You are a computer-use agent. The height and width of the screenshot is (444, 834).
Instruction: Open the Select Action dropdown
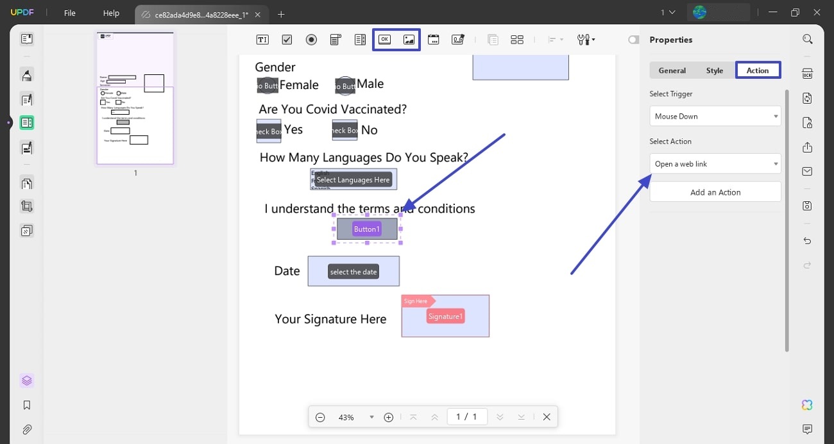tap(715, 163)
